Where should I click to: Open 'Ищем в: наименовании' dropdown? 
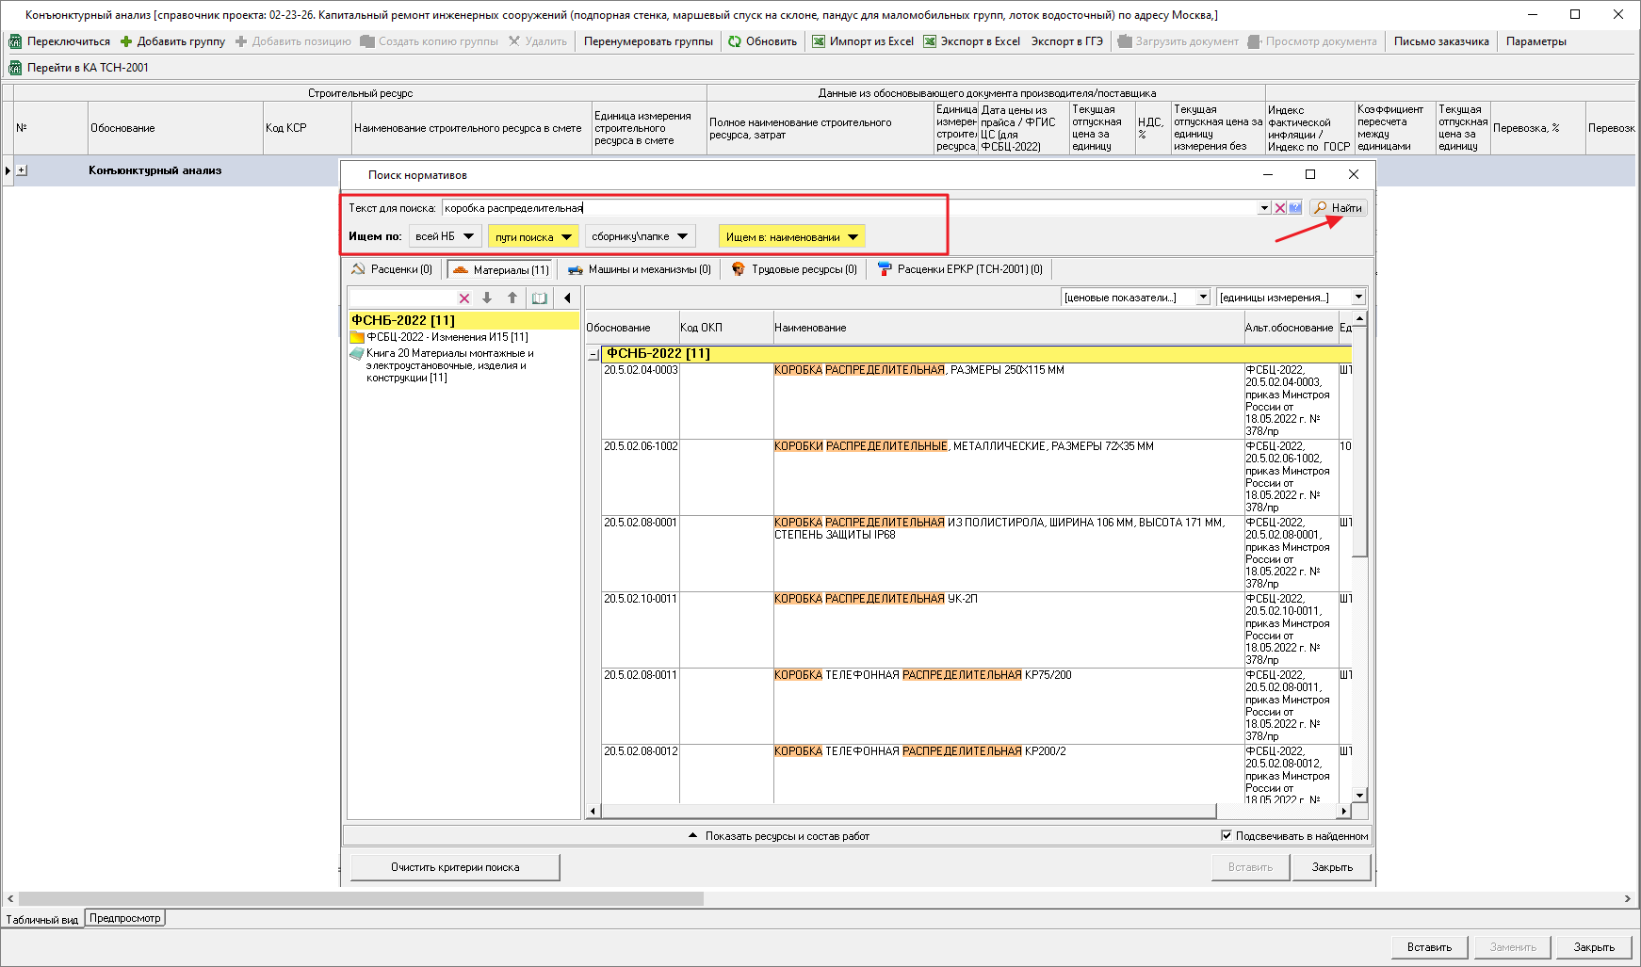[791, 237]
